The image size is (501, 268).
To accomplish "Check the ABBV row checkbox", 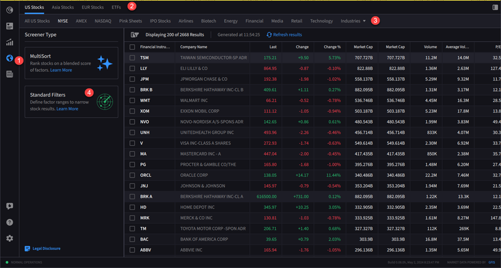I will [x=132, y=250].
